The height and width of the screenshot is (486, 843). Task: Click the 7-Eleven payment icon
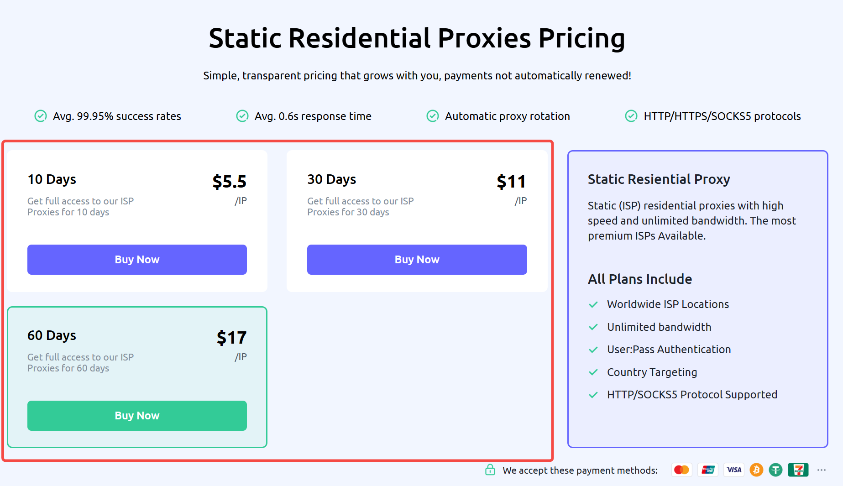pos(798,470)
